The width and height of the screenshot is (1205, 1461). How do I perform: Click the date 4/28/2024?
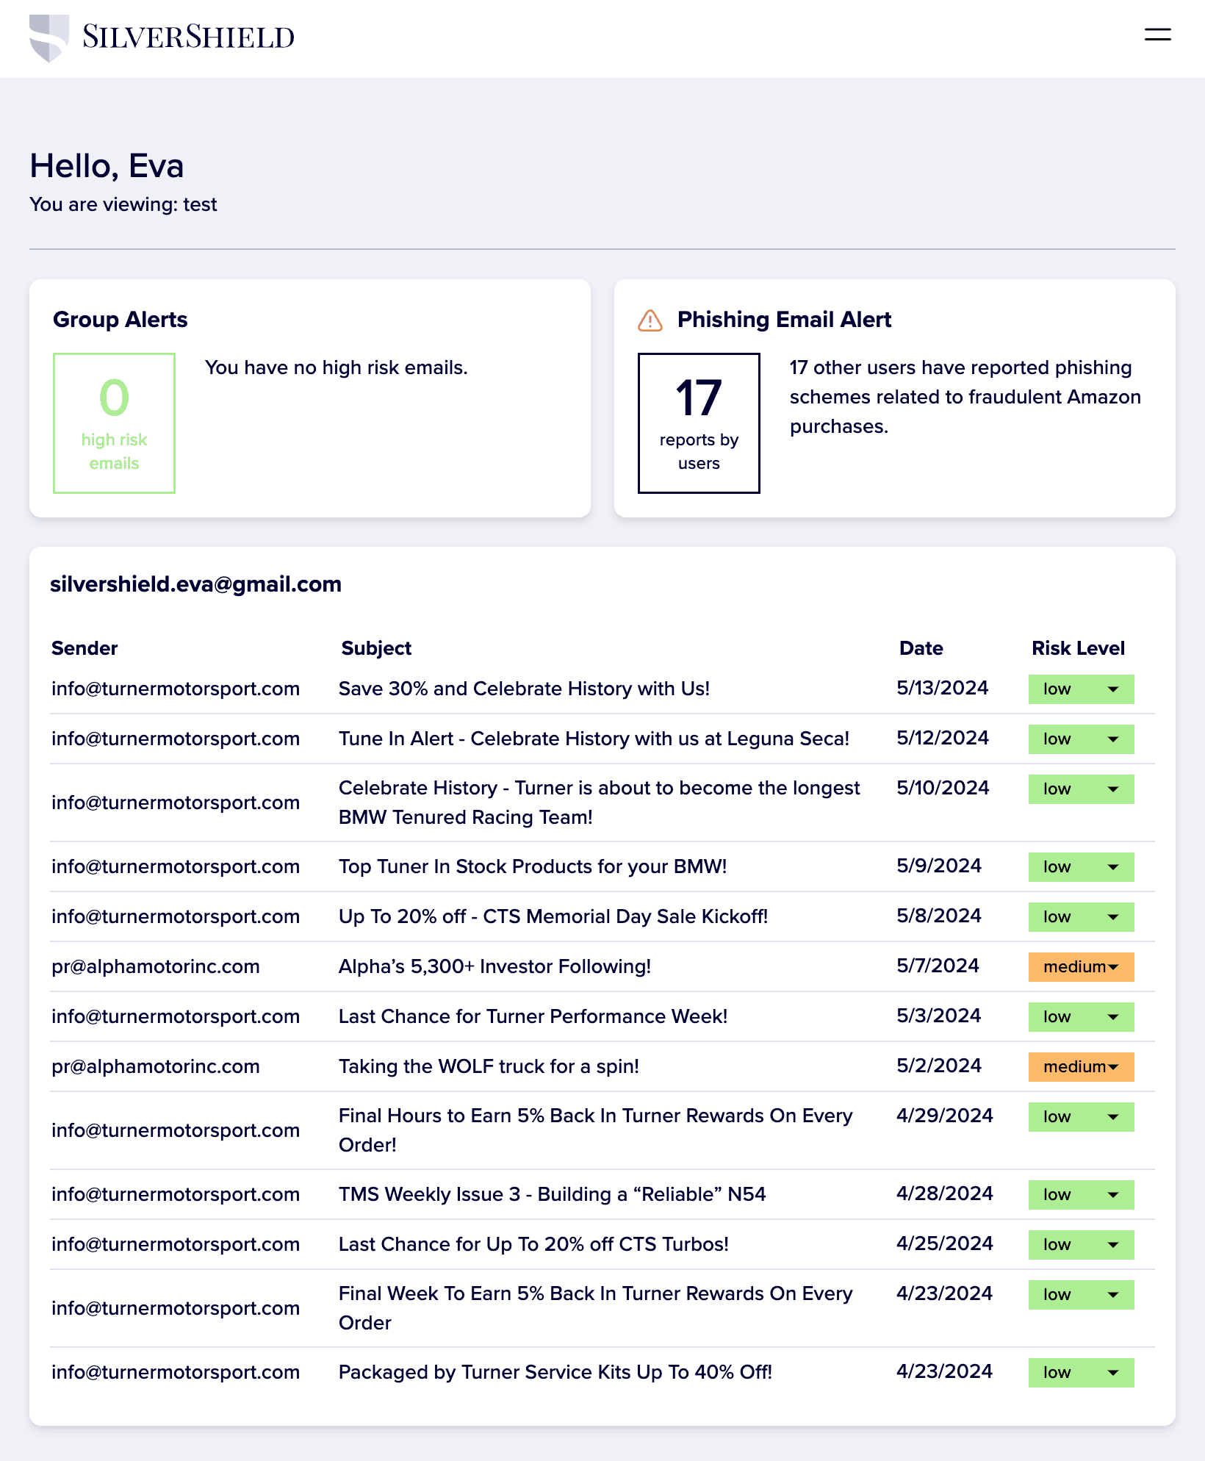click(x=945, y=1193)
